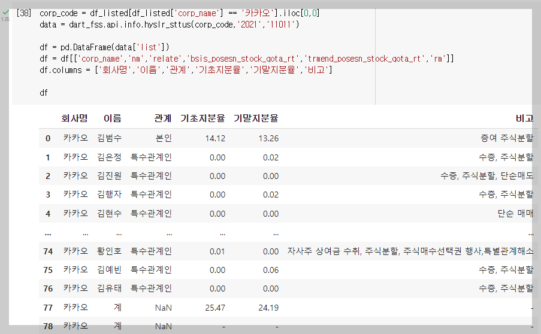Select the name cell '김범수'
Image resolution: width=541 pixels, height=334 pixels.
coord(110,138)
